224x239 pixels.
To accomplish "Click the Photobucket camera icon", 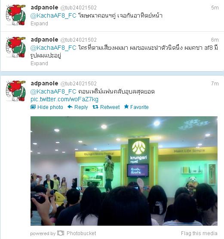I will 61,233.
